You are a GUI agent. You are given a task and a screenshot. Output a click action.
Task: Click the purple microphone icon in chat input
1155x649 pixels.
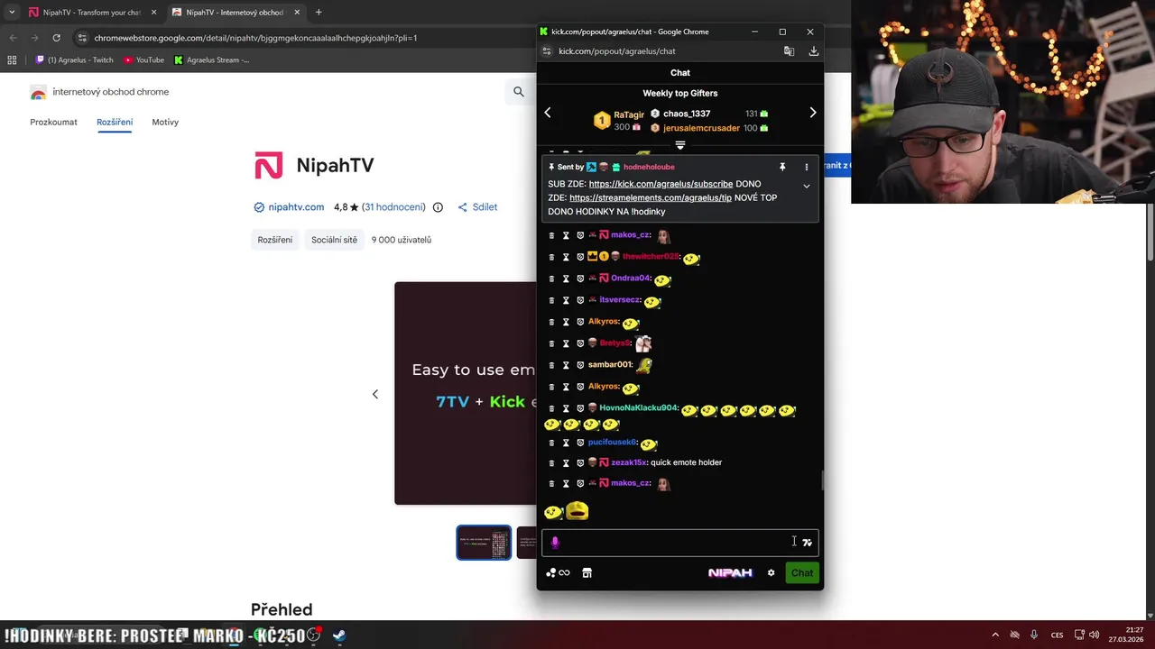pyautogui.click(x=555, y=542)
